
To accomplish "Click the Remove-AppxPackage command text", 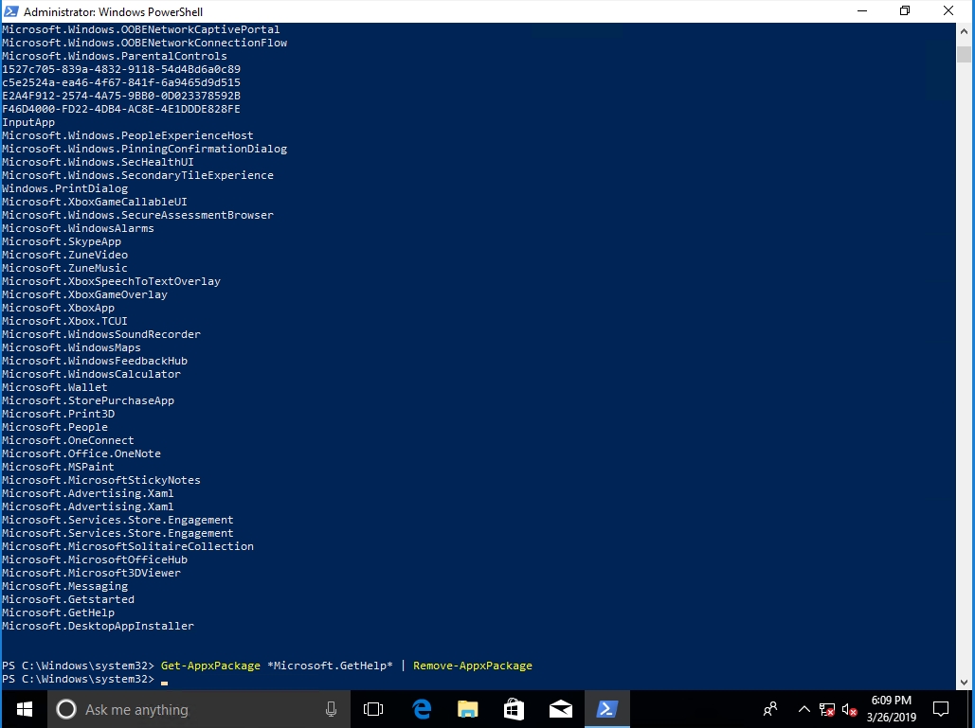I will point(473,666).
